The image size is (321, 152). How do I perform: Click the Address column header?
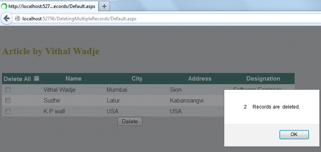199,79
